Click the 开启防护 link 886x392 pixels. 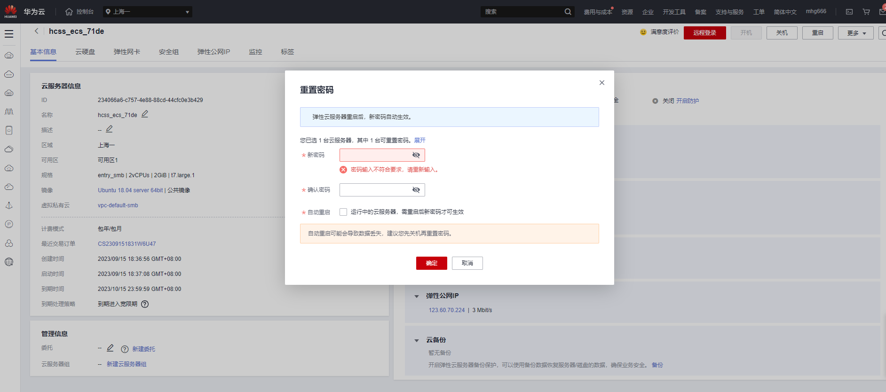pos(688,101)
